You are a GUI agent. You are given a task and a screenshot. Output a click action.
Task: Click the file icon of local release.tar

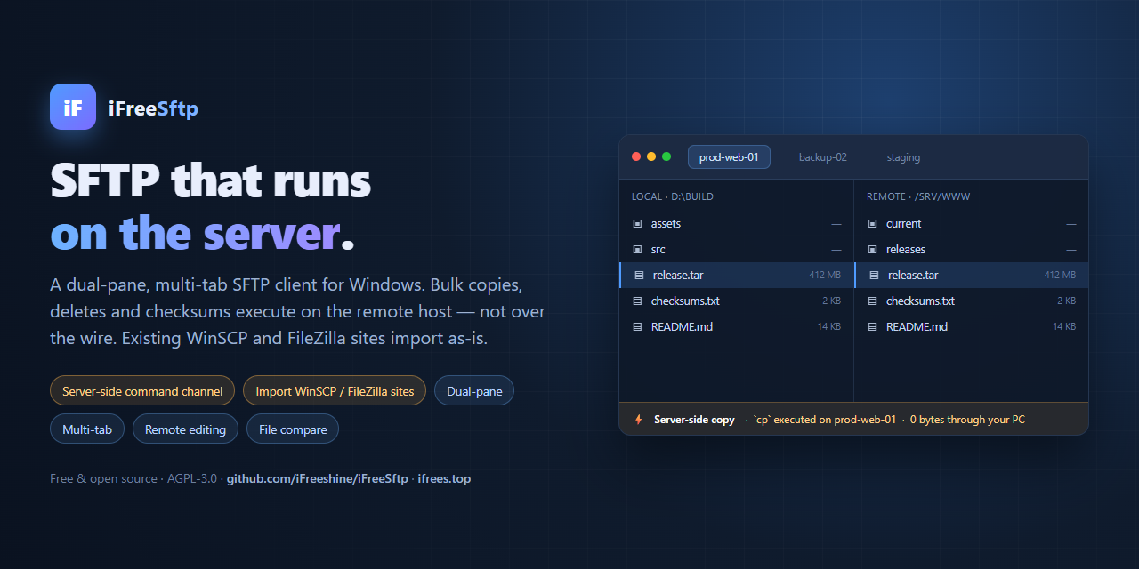tap(639, 276)
